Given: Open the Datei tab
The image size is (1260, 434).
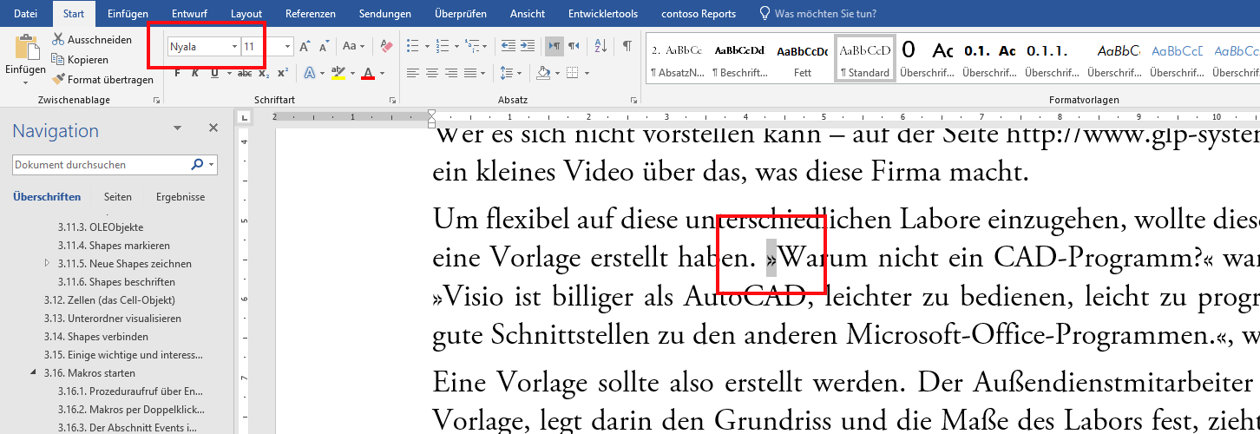Looking at the screenshot, I should pos(26,14).
